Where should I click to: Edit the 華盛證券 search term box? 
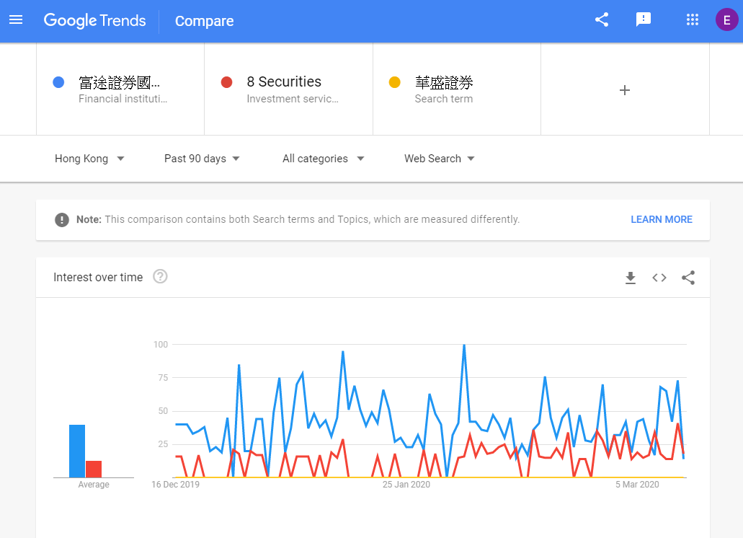click(457, 89)
